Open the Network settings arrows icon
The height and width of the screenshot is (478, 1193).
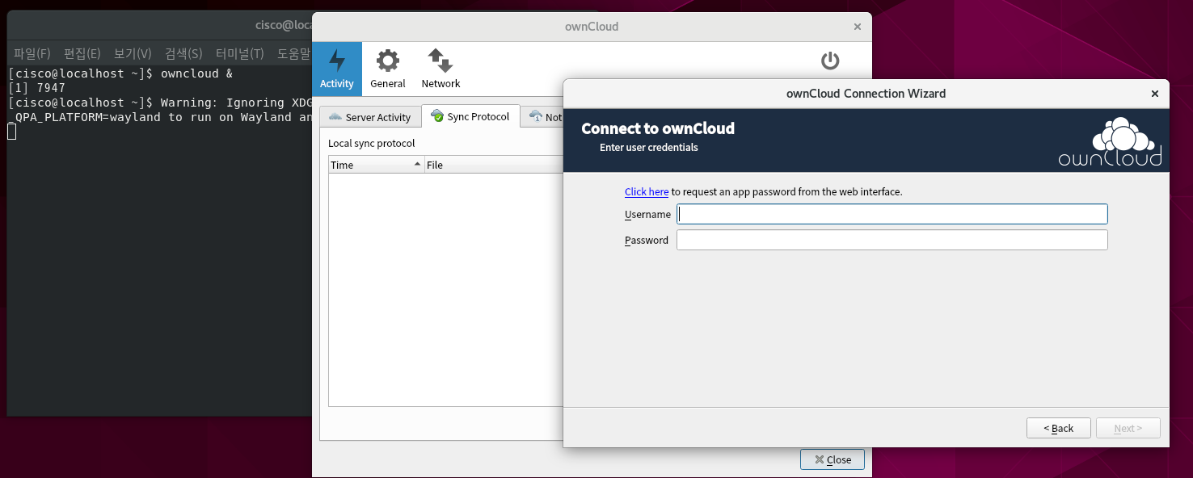441,69
